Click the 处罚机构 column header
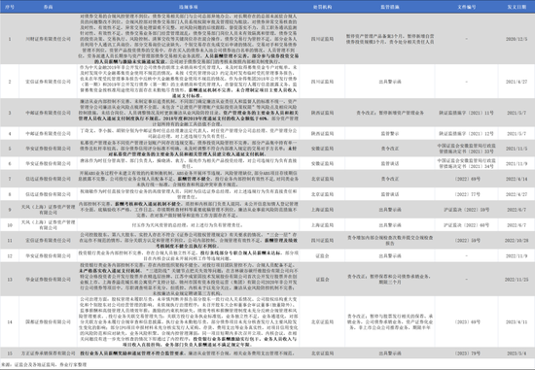The height and width of the screenshot is (370, 535). (x=322, y=7)
